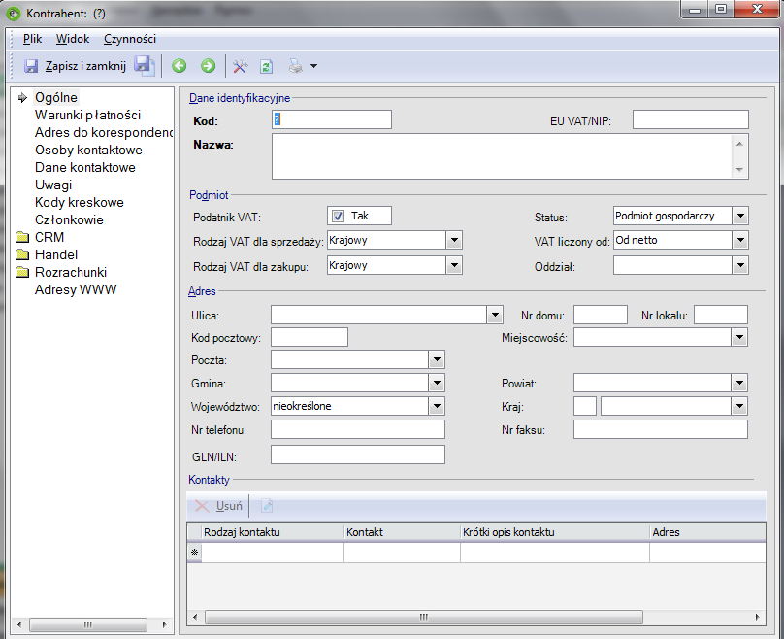This screenshot has height=639, width=784.
Task: Go to next record with green right arrow
Action: click(208, 66)
